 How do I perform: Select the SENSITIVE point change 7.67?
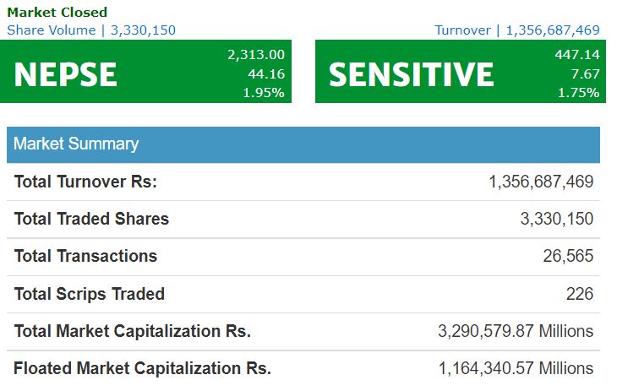pos(585,74)
